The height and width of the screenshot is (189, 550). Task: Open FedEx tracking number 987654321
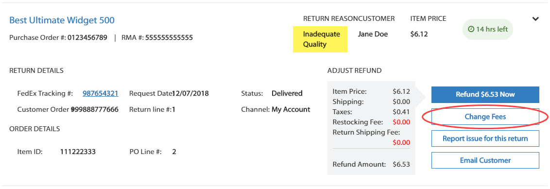pyautogui.click(x=100, y=93)
